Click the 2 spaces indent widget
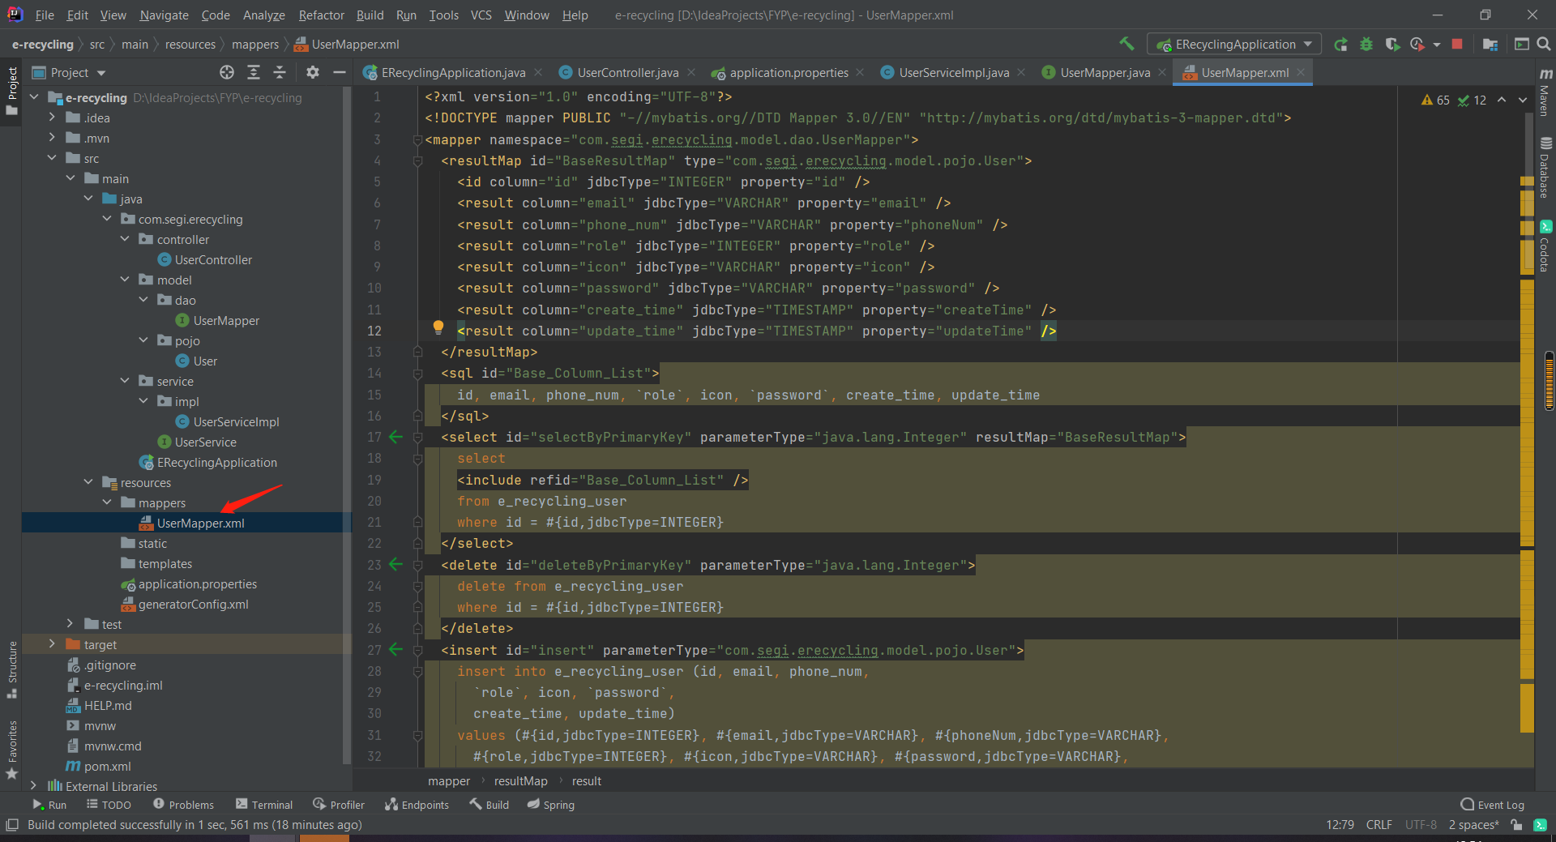Image resolution: width=1556 pixels, height=842 pixels. coord(1473,825)
